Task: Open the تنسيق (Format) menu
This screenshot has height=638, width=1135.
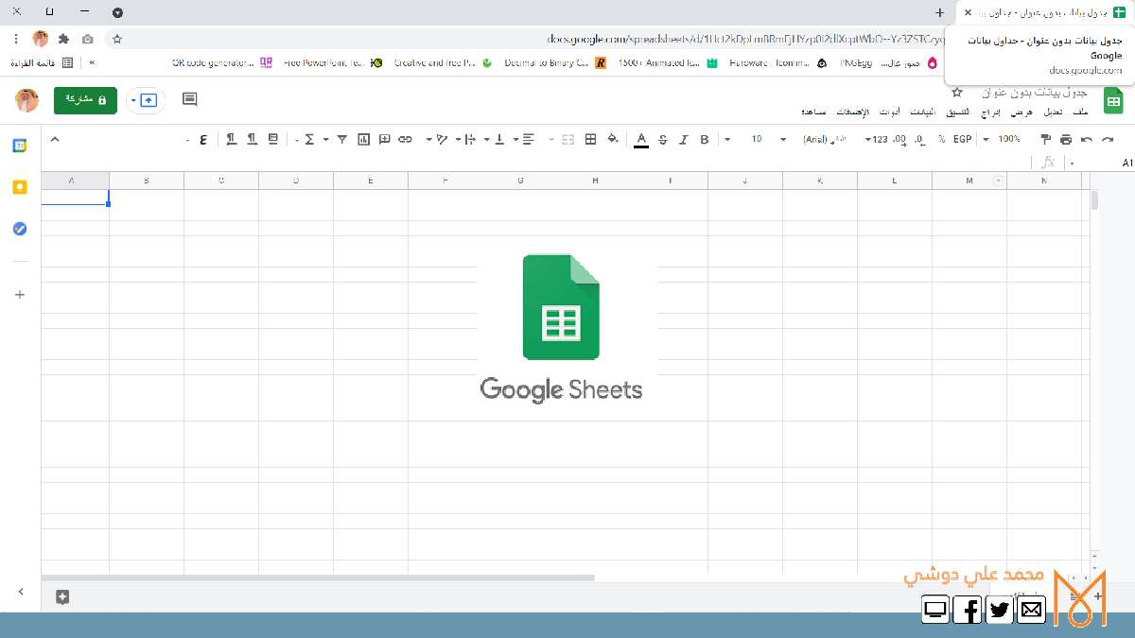Action: [959, 112]
